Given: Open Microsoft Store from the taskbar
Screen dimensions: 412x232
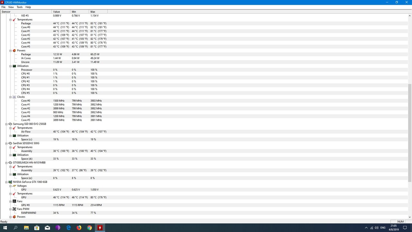Looking at the screenshot, I should point(37,227).
